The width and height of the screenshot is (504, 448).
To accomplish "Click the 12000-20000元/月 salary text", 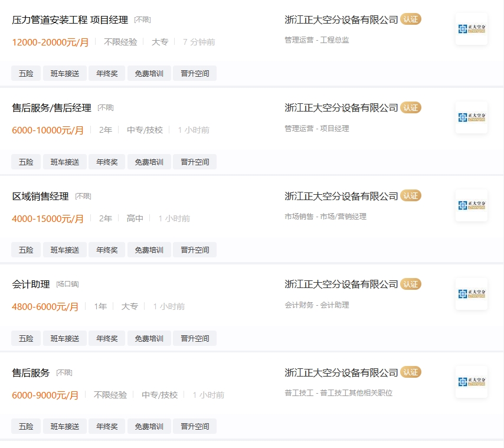I will 50,42.
